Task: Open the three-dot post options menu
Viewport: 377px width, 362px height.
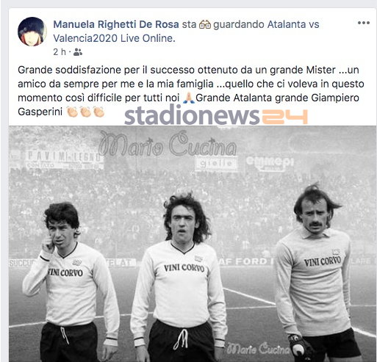Action: (x=364, y=23)
